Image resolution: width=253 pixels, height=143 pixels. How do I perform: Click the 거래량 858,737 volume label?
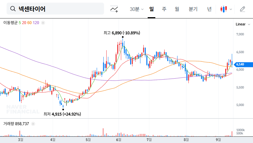(x=16, y=124)
